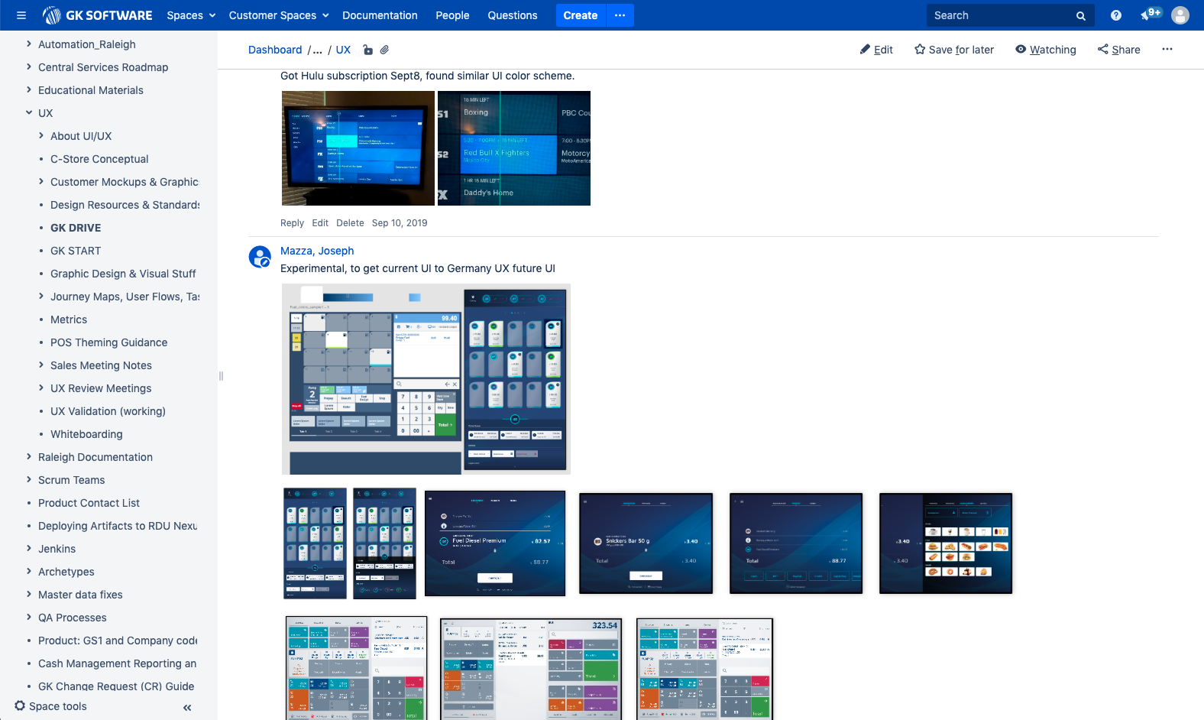Open the Customer Spaces dropdown
This screenshot has width=1204, height=720.
278,15
